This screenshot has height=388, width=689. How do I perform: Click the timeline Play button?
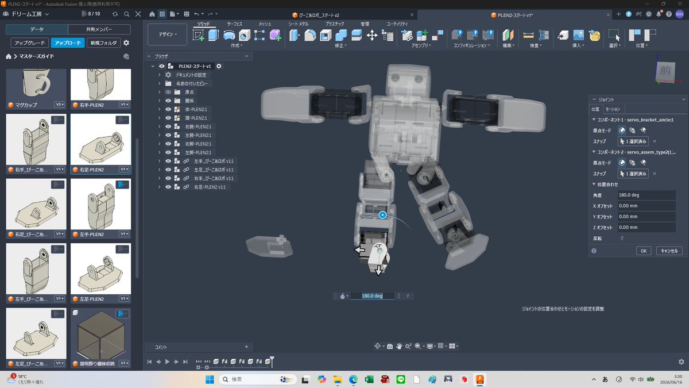click(x=167, y=362)
